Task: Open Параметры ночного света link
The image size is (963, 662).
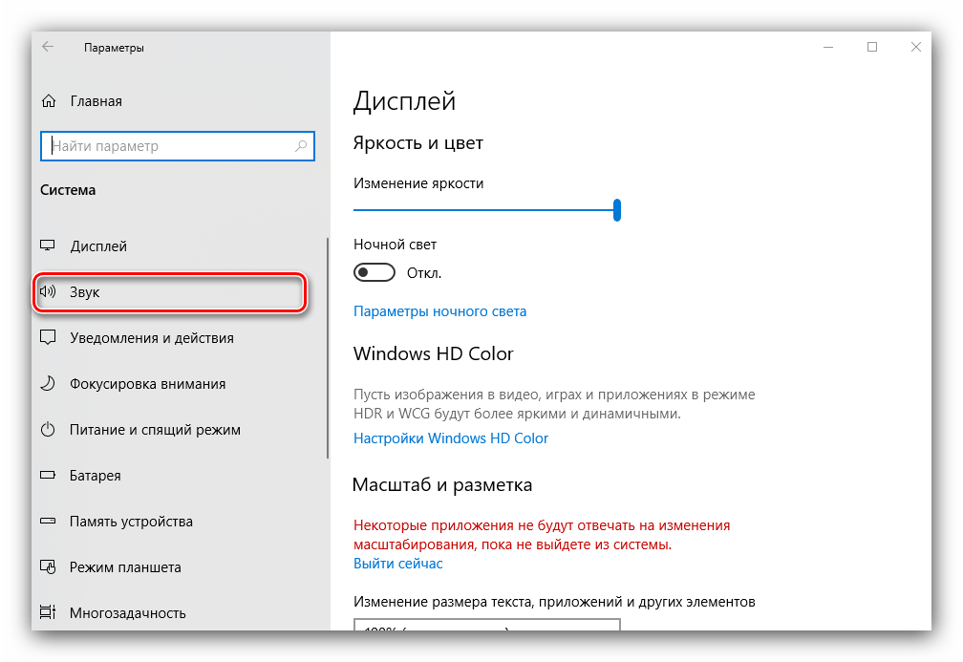Action: point(439,311)
